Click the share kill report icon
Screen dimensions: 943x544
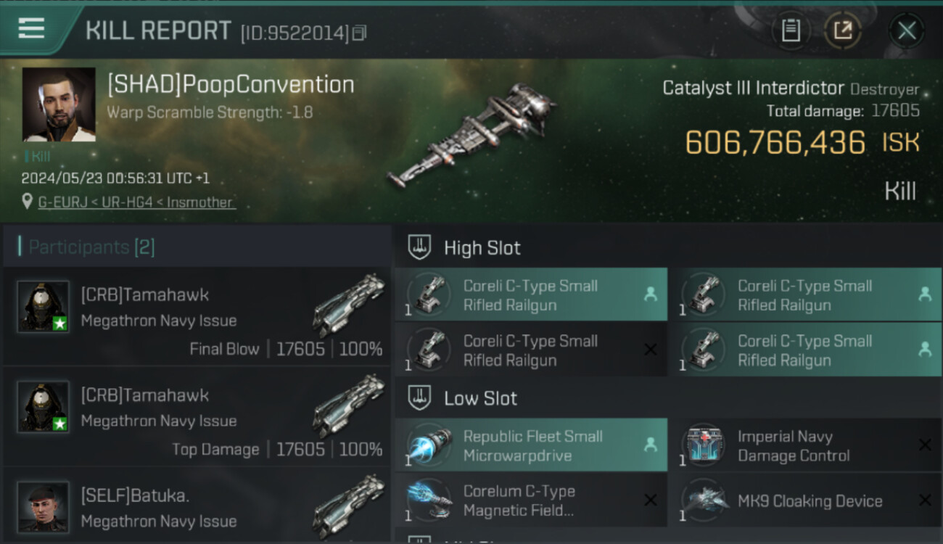coord(843,31)
